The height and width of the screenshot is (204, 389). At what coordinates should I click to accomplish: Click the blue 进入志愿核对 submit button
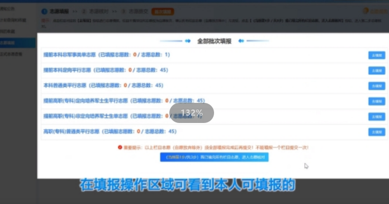215,157
